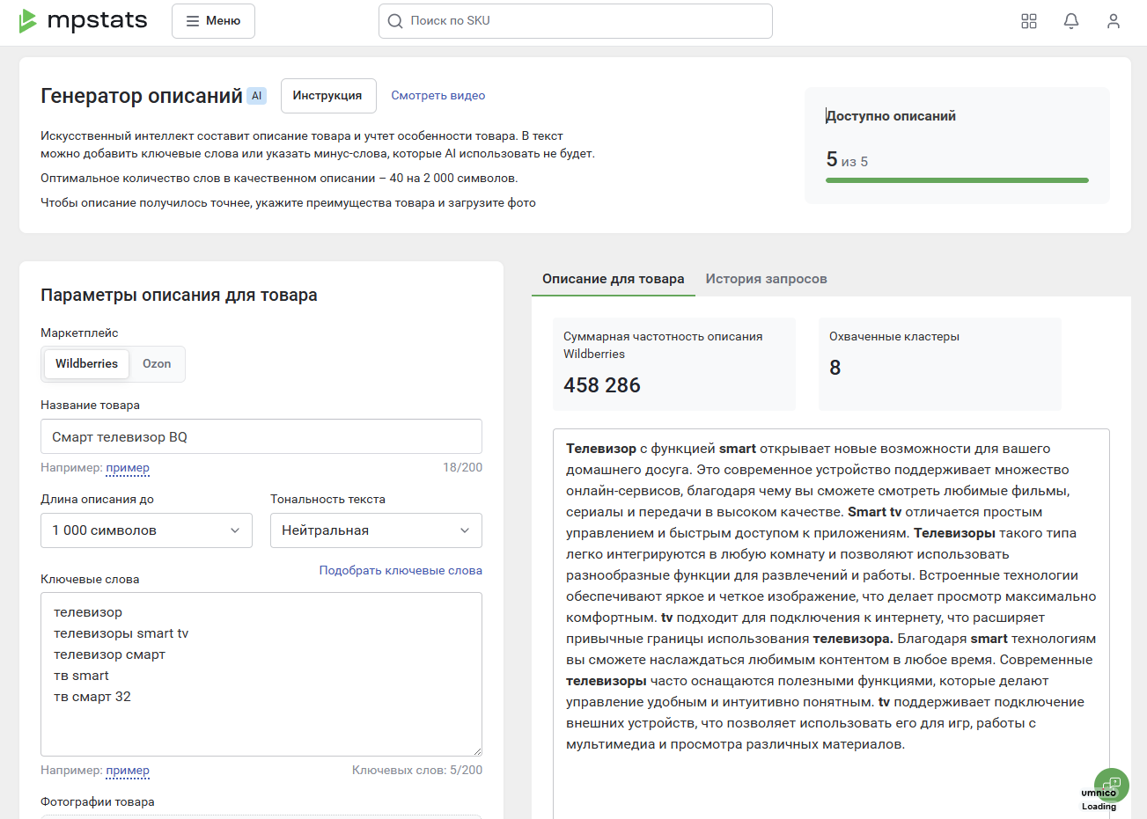Click inside the generated description text area
This screenshot has height=819, width=1147.
pos(831,624)
